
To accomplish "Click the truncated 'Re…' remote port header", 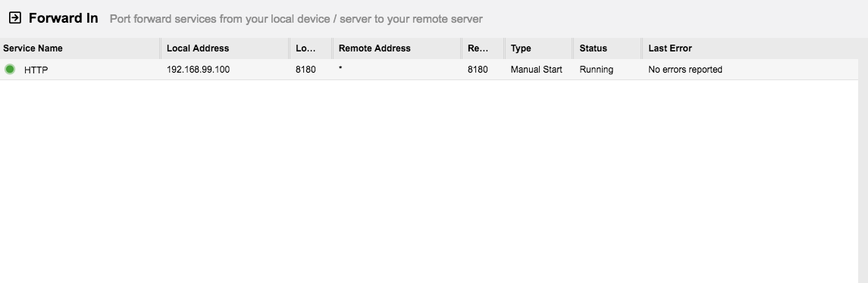I will pyautogui.click(x=478, y=48).
